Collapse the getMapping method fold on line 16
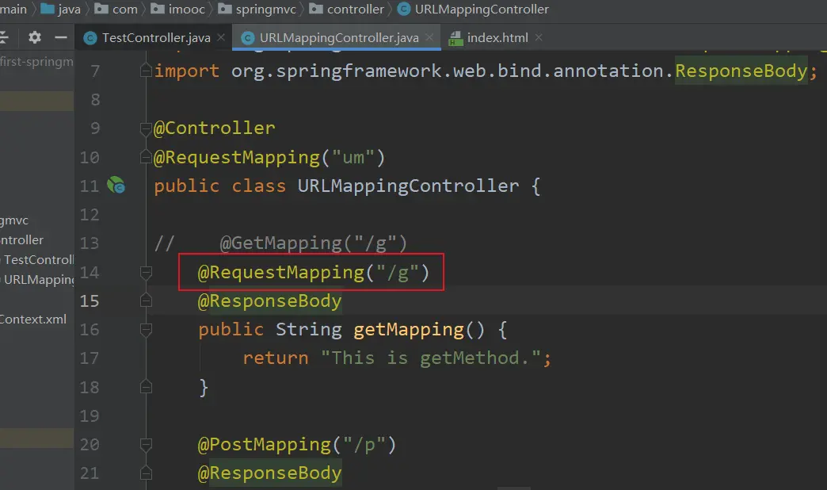827x490 pixels. 146,330
